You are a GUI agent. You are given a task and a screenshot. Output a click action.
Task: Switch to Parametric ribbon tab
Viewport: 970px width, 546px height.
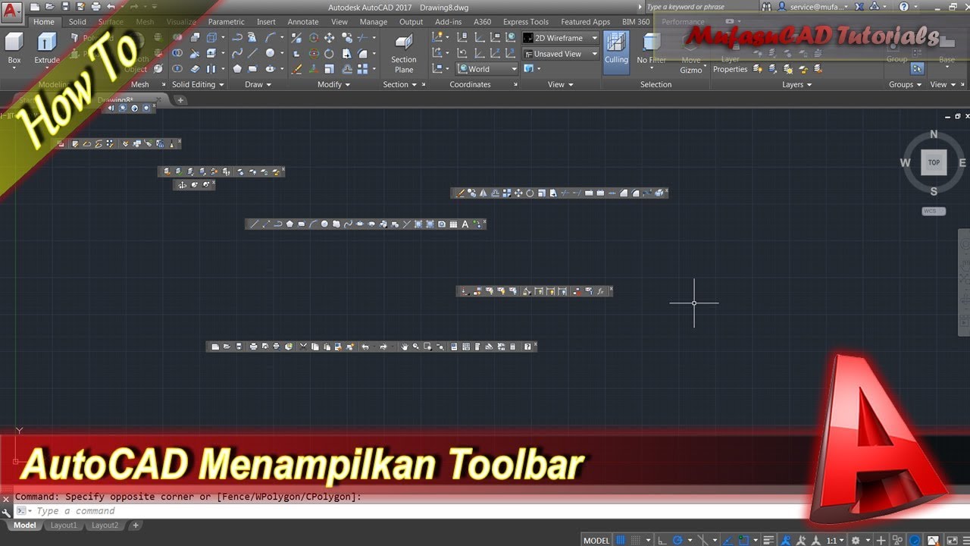point(226,22)
